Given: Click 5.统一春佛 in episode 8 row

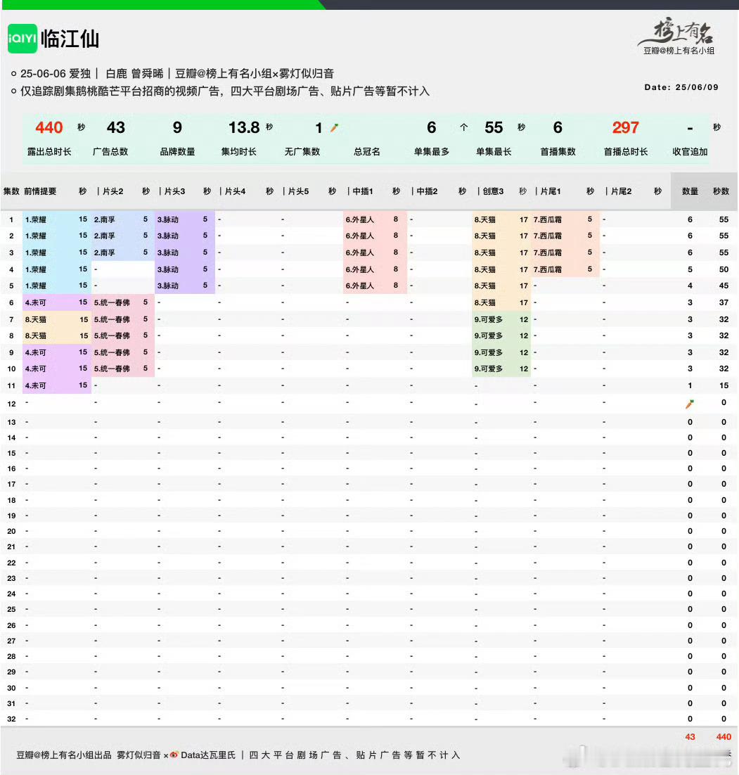Looking at the screenshot, I should click(x=112, y=335).
